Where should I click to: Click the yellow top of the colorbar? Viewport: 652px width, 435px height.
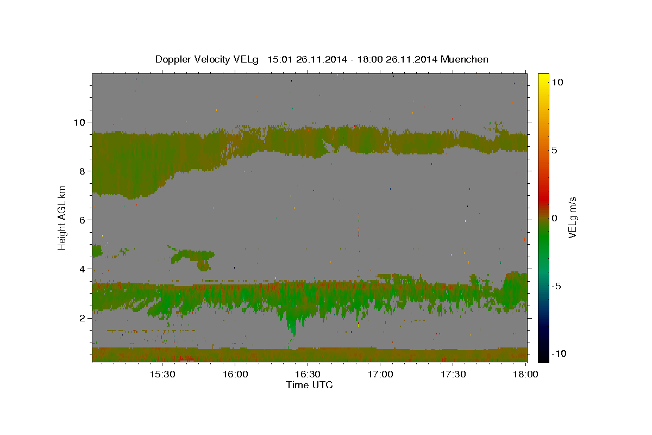543,77
